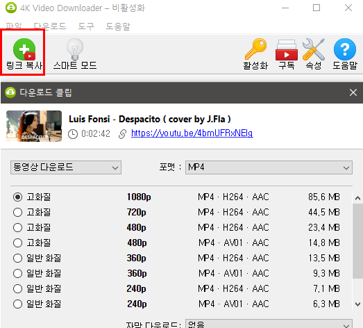
Task: Click the quality list scrollbar thumb
Action: pyautogui.click(x=357, y=241)
